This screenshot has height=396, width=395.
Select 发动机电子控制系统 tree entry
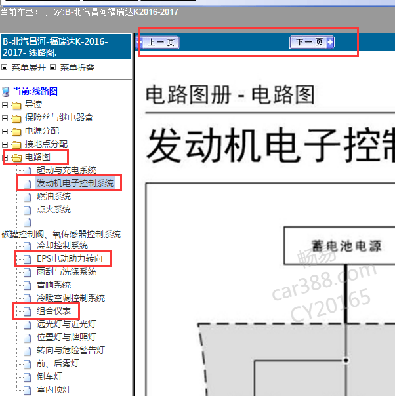(75, 183)
